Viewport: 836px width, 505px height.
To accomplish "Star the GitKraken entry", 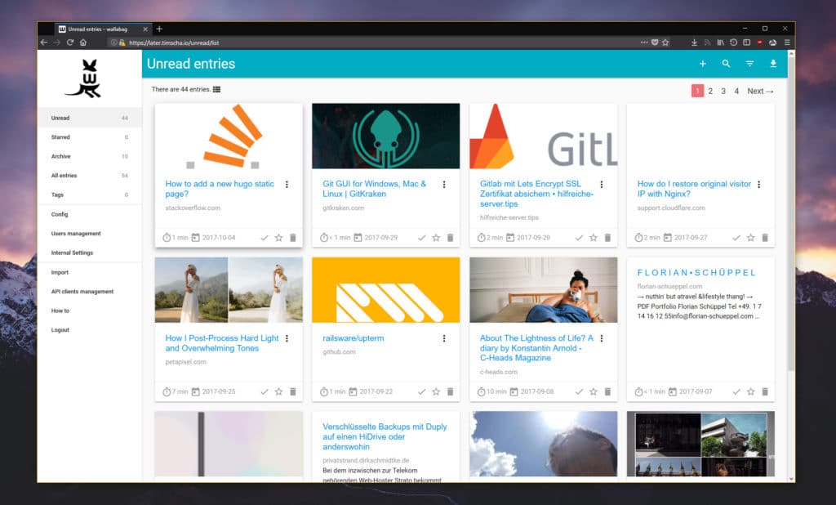I will tap(436, 238).
